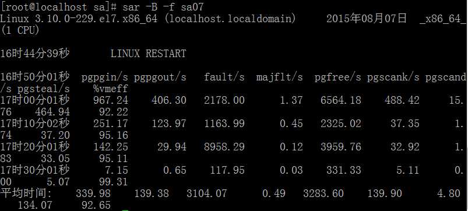
Task: Click the majflt value '1.37'
Action: [x=291, y=100]
